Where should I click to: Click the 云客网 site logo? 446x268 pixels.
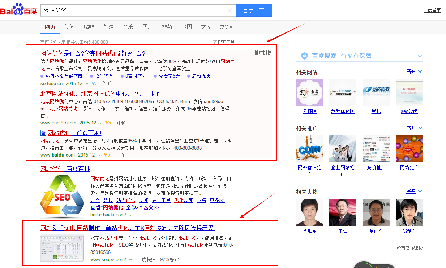point(309,93)
